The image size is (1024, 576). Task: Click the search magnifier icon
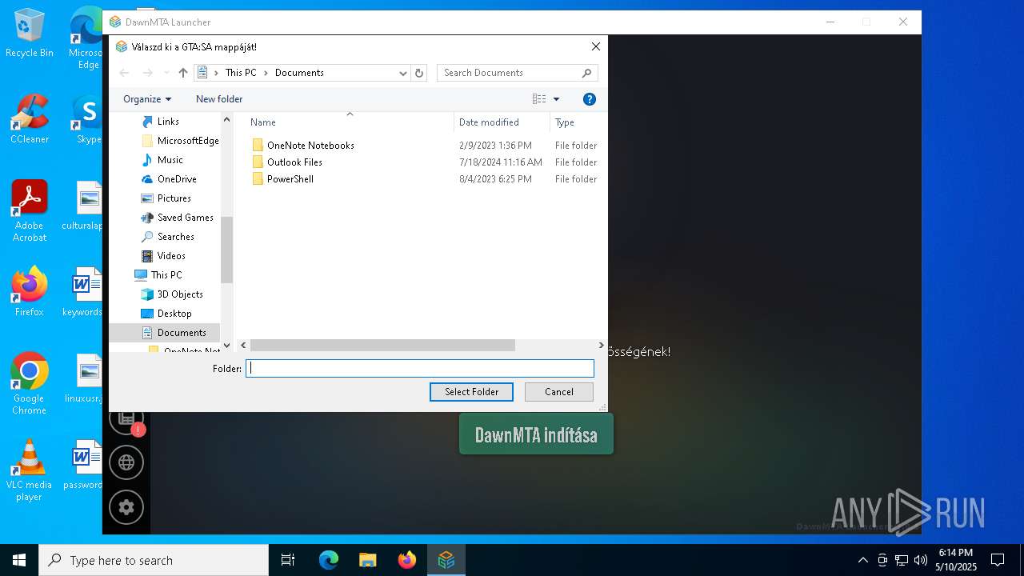[x=587, y=73]
